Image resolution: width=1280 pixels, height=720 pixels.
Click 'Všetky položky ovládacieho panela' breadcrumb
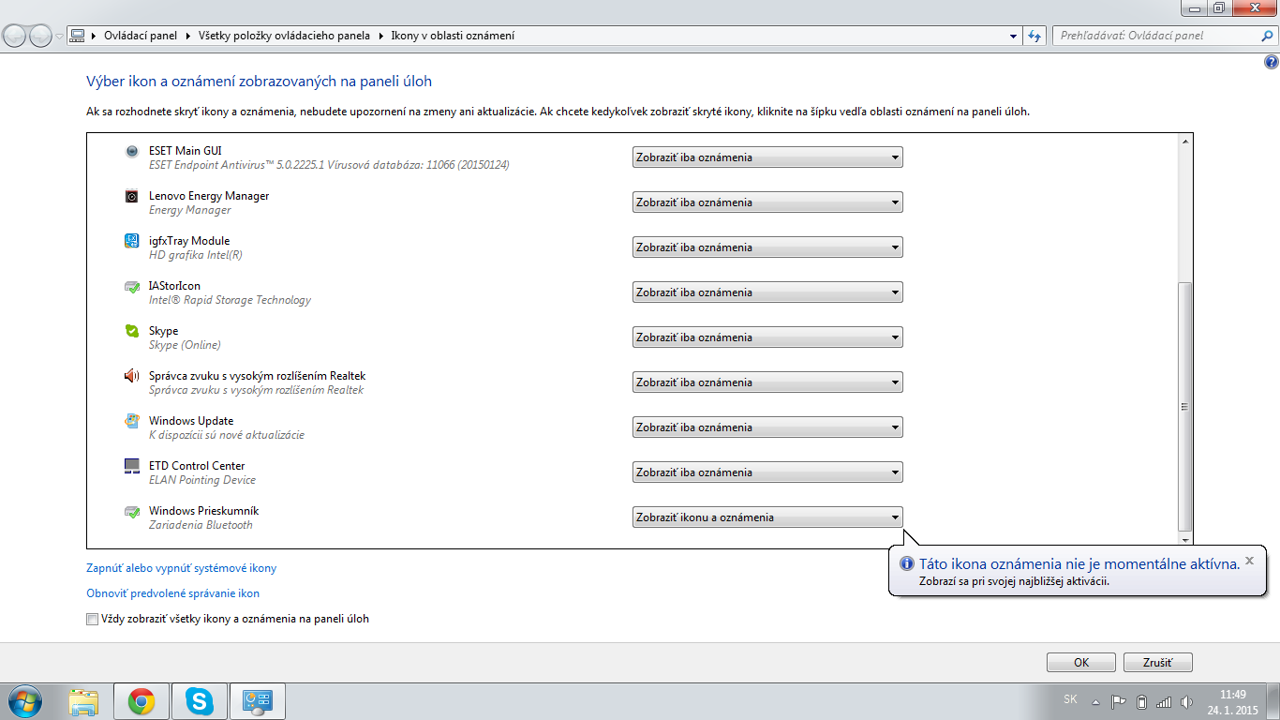[284, 36]
